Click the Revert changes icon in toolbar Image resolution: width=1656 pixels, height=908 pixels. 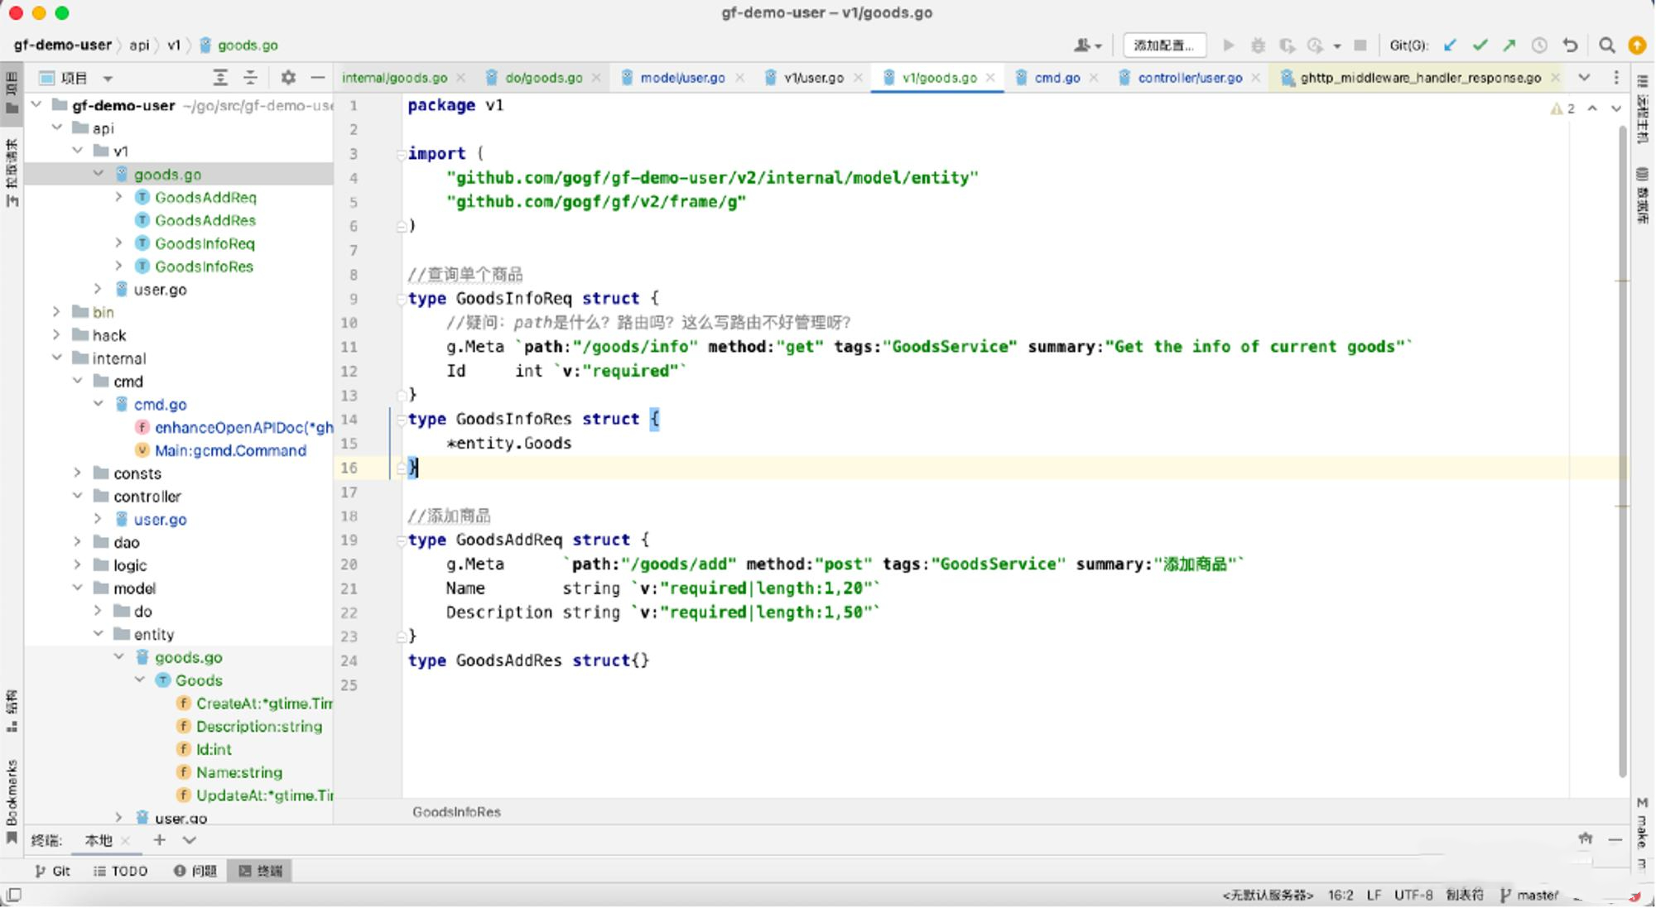click(x=1574, y=45)
